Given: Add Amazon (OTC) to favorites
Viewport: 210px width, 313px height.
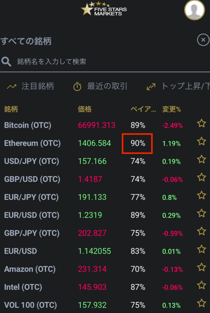Looking at the screenshot, I should pyautogui.click(x=202, y=267).
